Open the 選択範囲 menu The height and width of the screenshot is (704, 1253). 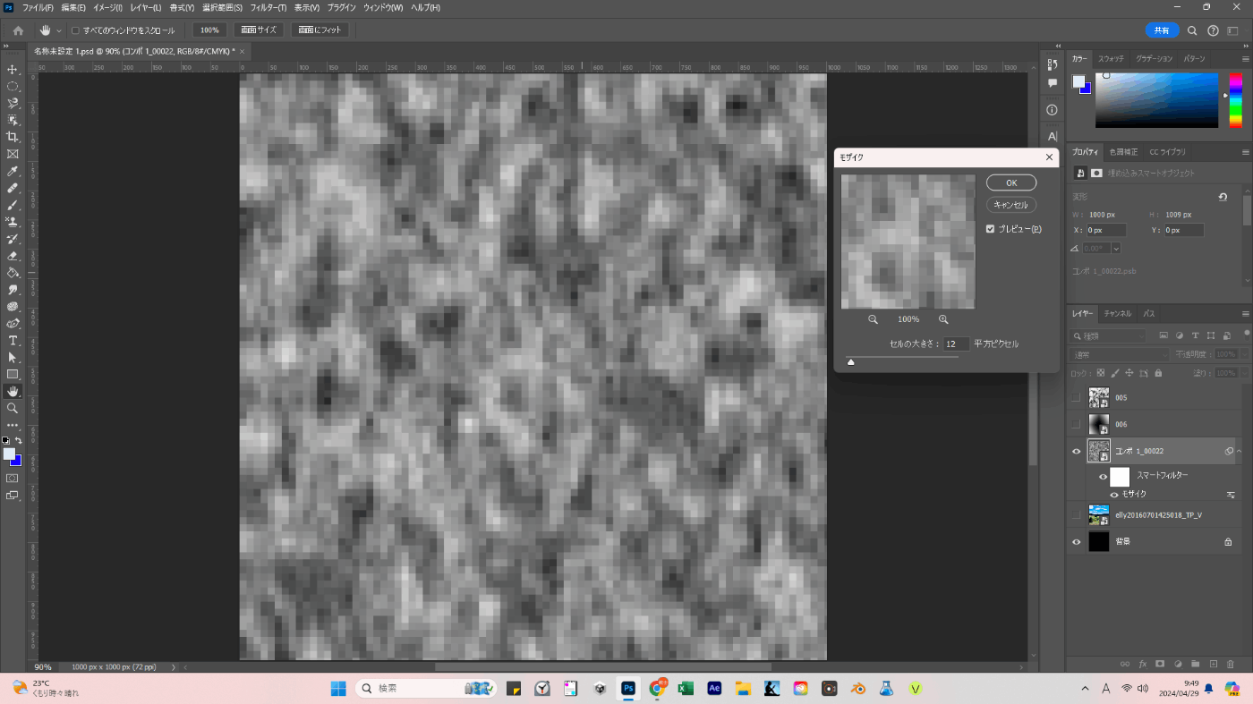(x=222, y=7)
